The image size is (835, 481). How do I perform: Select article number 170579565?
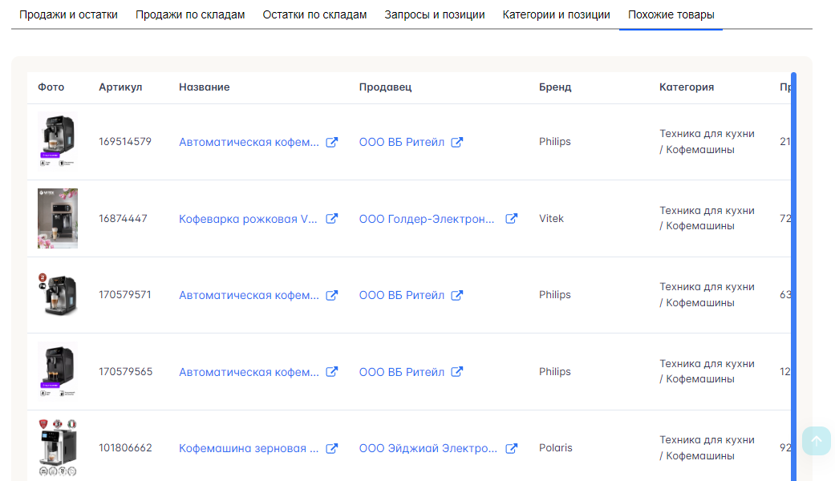coord(126,371)
